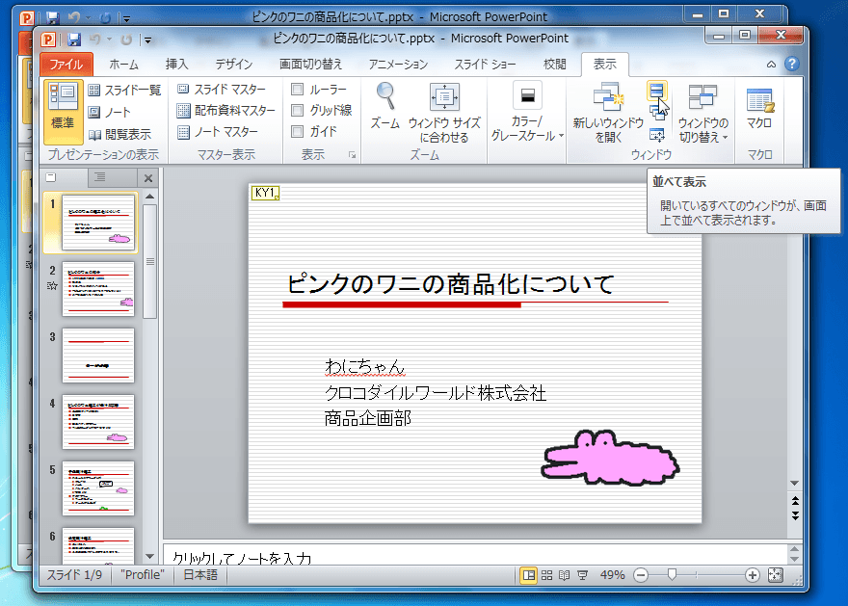Click the help question mark icon
848x606 pixels.
click(792, 64)
